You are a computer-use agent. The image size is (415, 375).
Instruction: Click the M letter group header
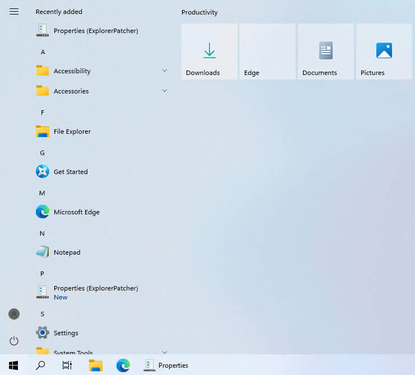coord(42,193)
